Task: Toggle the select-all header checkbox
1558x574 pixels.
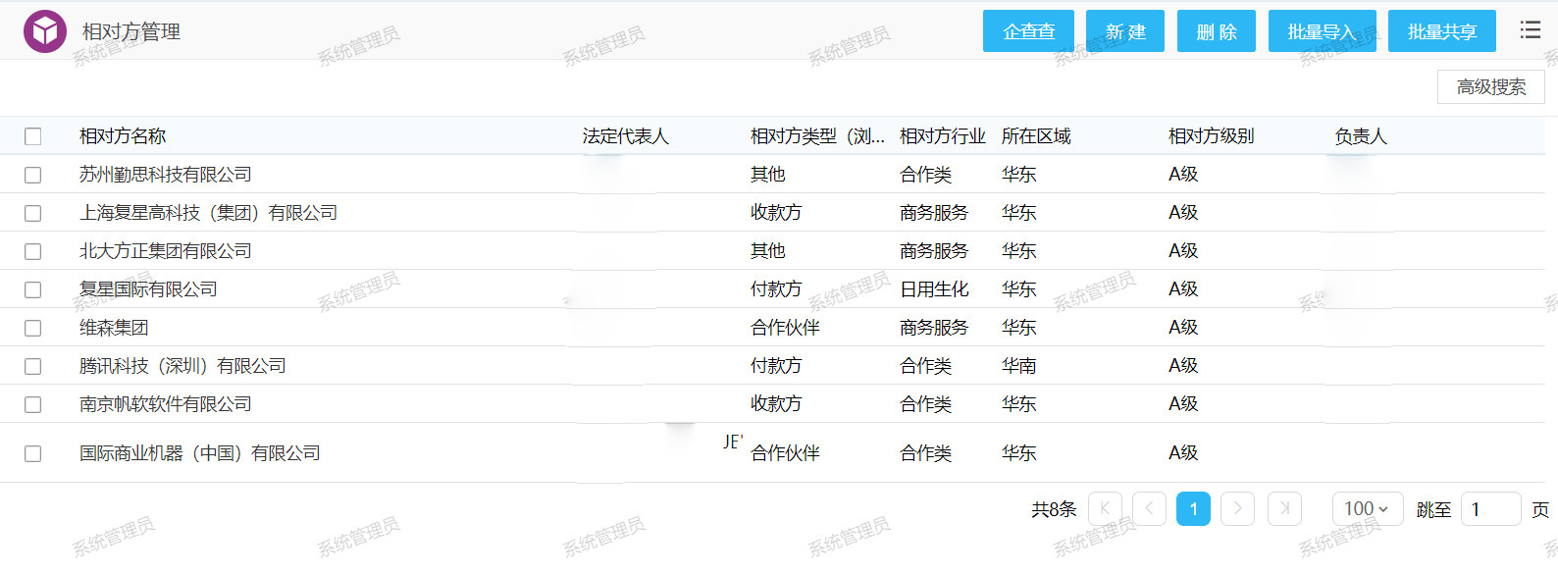Action: click(33, 136)
